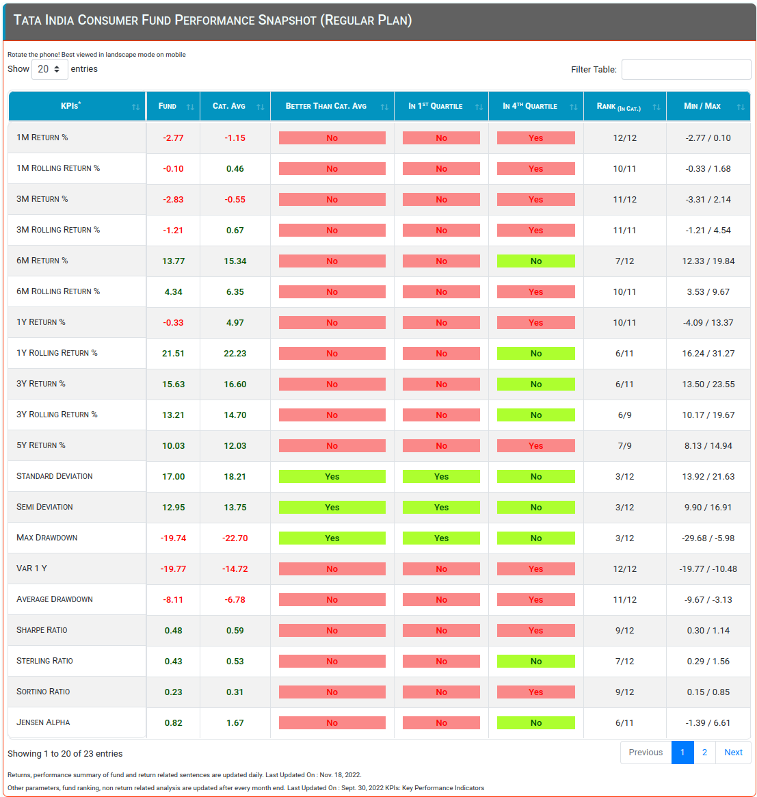Open the Show entries count dropdown
Screen dimensions: 757x797
click(x=49, y=69)
